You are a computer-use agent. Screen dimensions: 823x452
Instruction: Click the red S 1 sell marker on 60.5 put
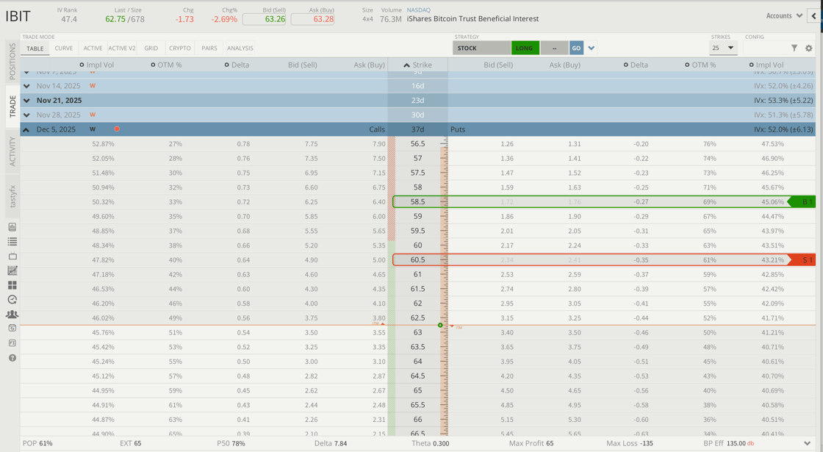point(802,260)
